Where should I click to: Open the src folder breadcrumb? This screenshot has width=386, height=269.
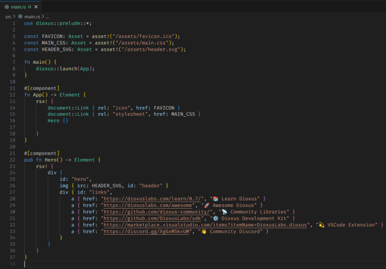tap(8, 16)
